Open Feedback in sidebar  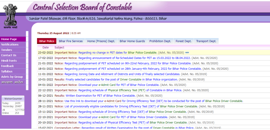[13, 66]
